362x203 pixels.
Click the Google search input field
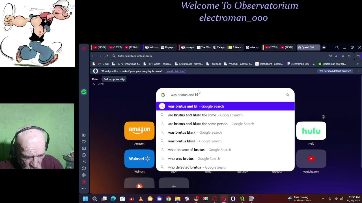[x=225, y=95]
